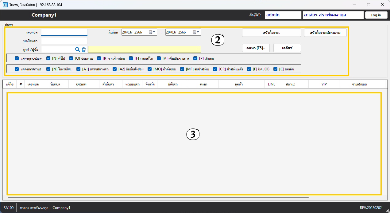The width and height of the screenshot is (390, 213).
Task: Click the สร้างใบงานนัดหมาย button
Action: [x=325, y=33]
